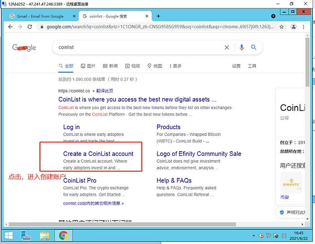
Task: Open Chrome from the taskbar
Action: click(x=64, y=236)
